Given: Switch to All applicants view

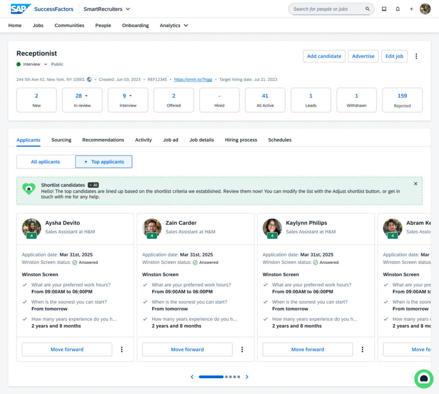Looking at the screenshot, I should click(x=45, y=162).
